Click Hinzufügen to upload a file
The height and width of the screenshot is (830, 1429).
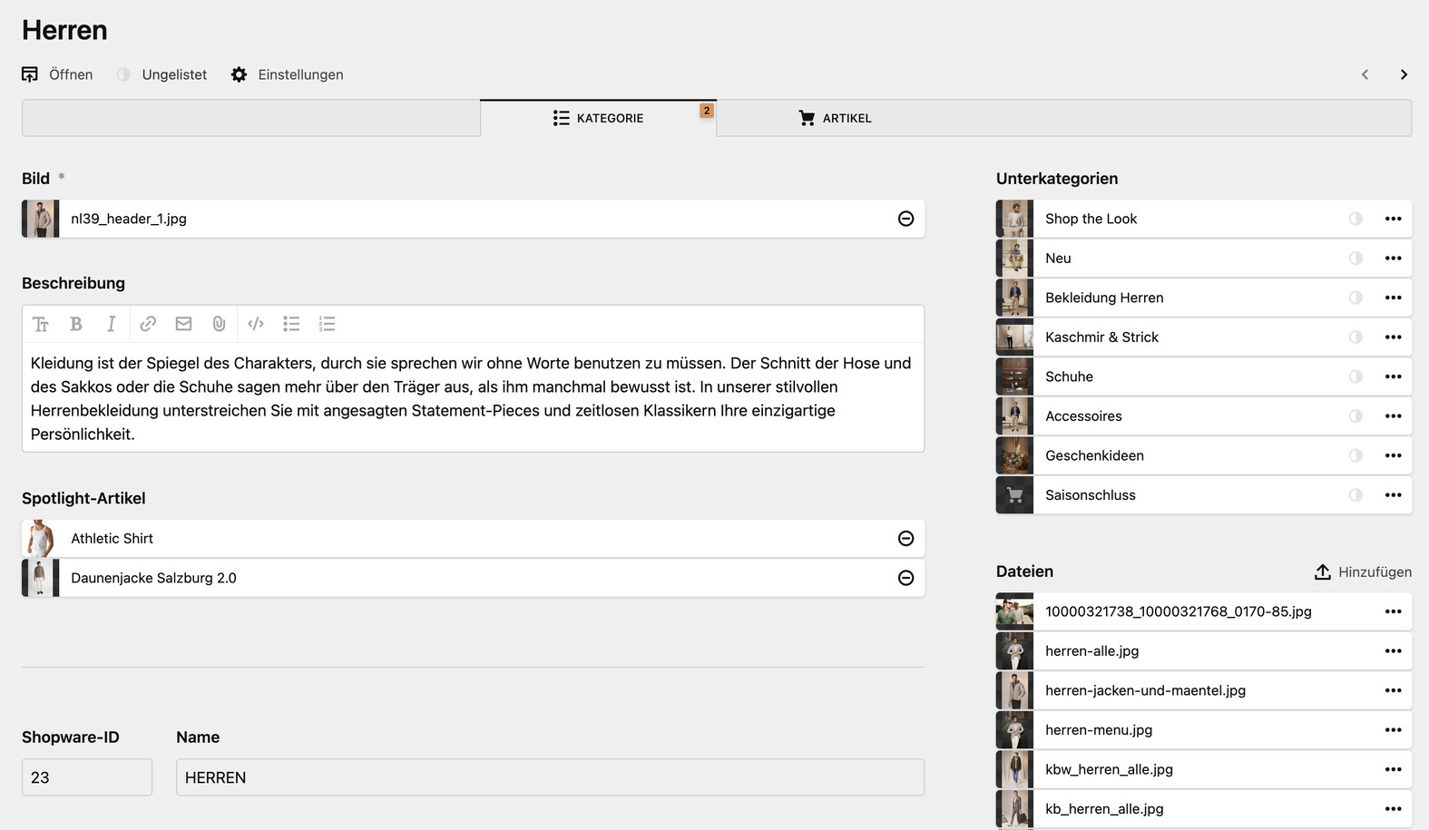click(x=1363, y=571)
